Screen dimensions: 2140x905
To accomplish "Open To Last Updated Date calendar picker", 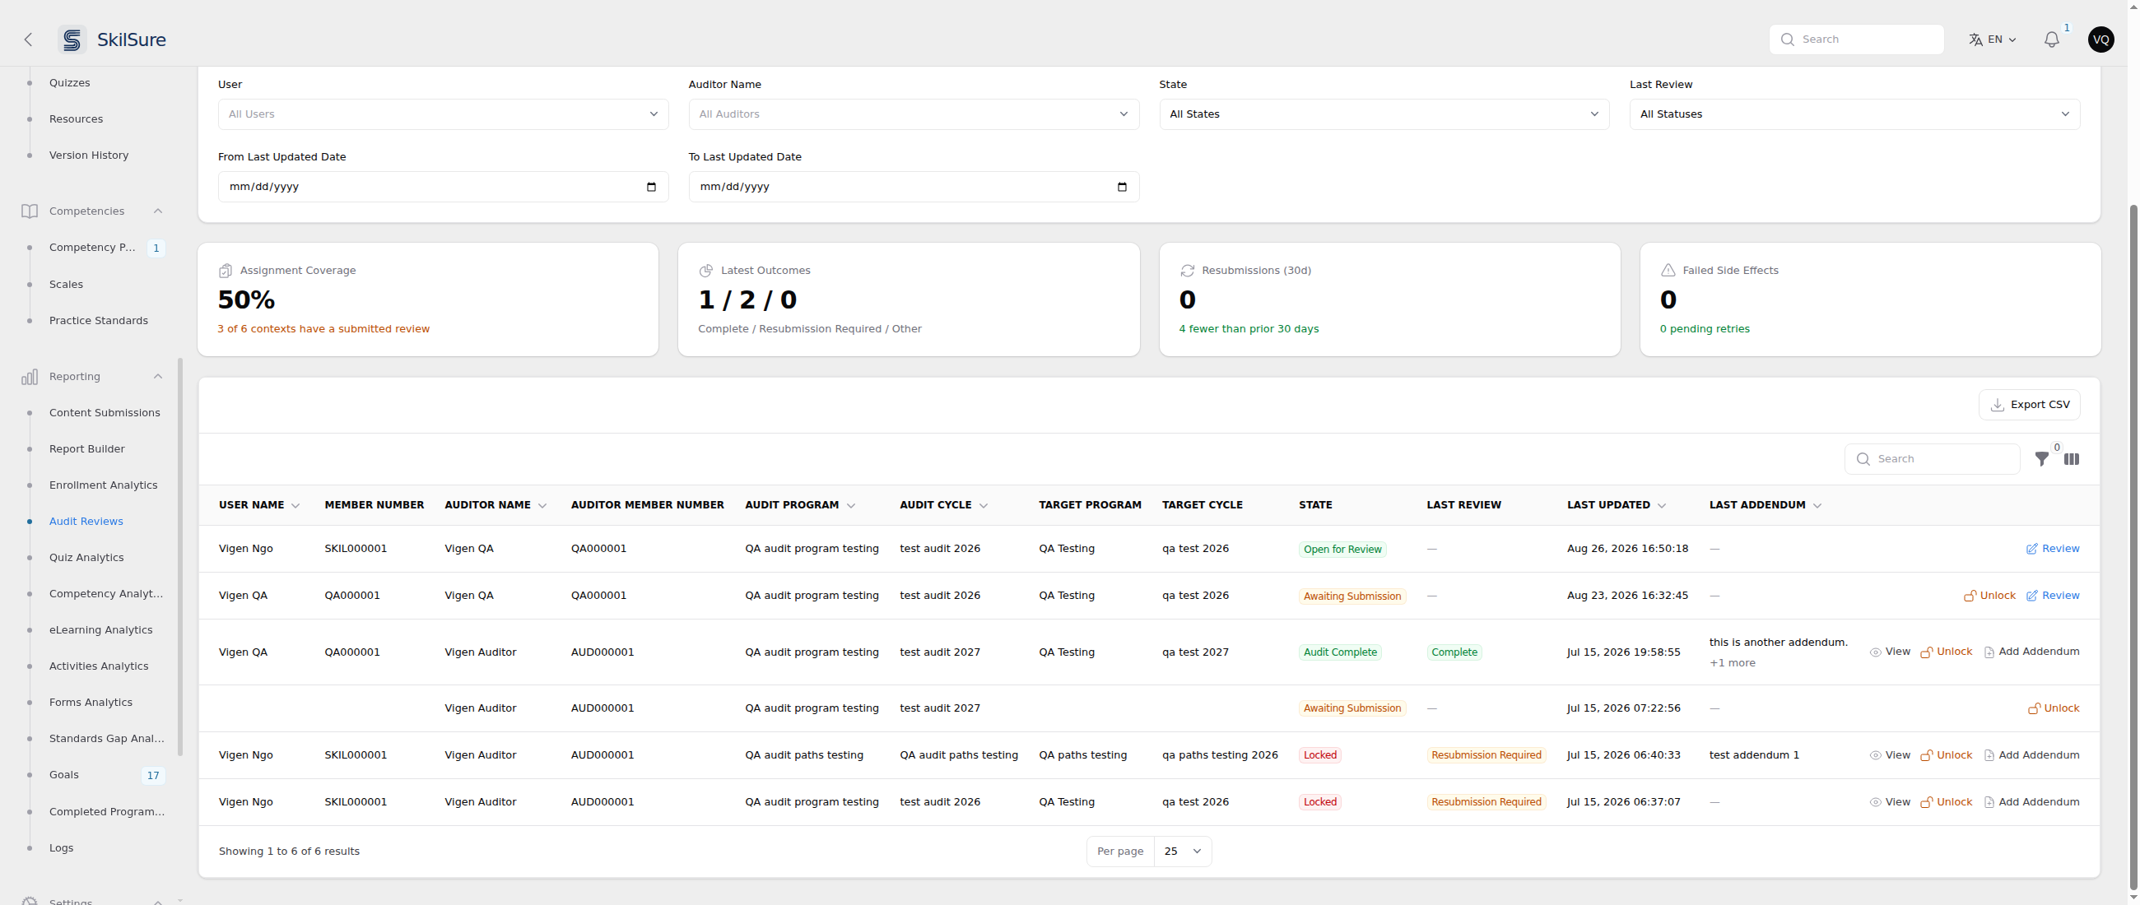I will [x=1122, y=187].
